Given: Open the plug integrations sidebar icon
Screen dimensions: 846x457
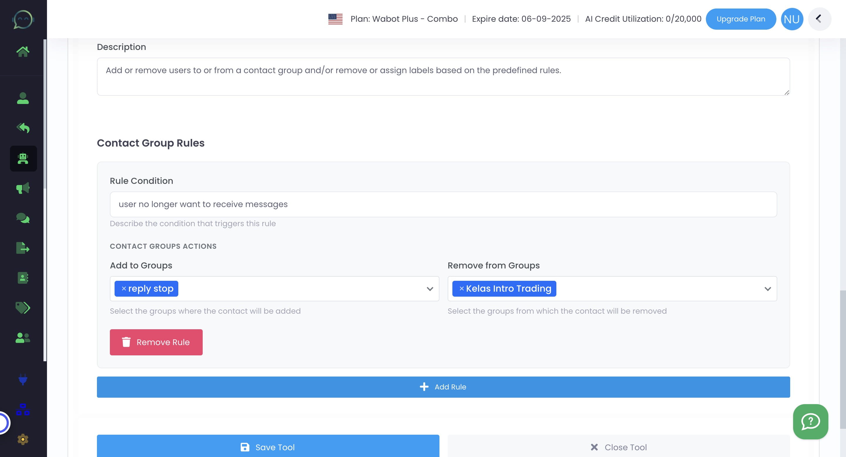Looking at the screenshot, I should [x=23, y=379].
